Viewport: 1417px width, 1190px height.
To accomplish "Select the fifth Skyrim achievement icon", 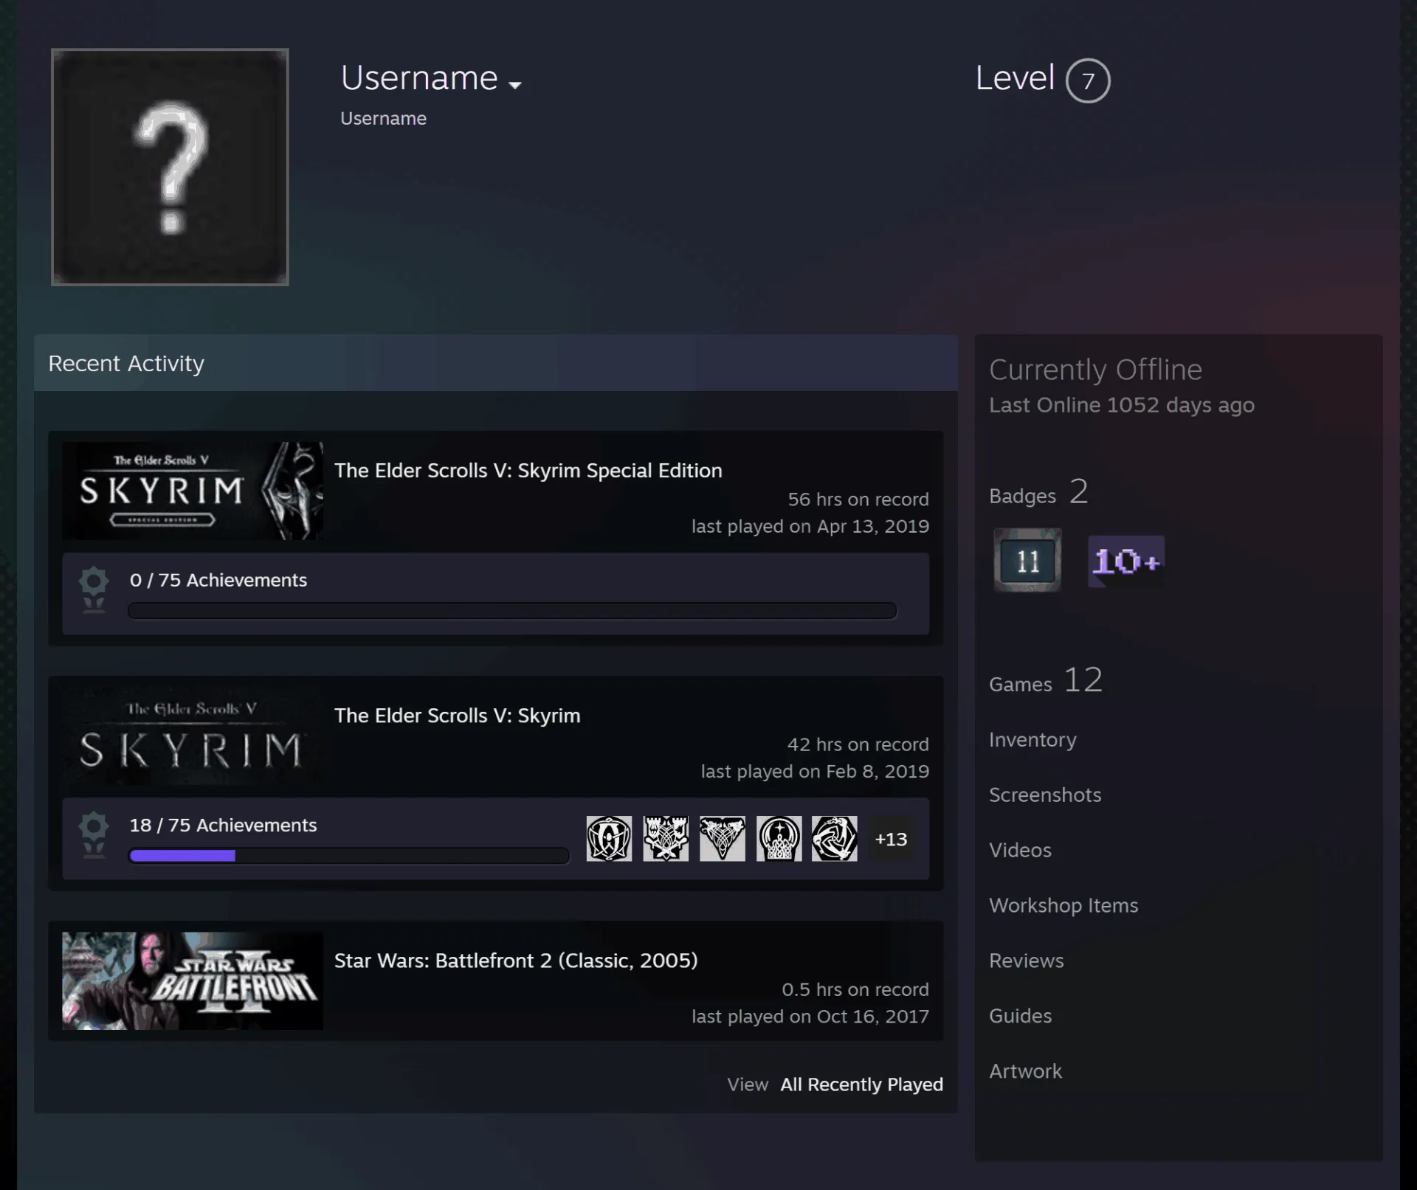I will pyautogui.click(x=835, y=839).
